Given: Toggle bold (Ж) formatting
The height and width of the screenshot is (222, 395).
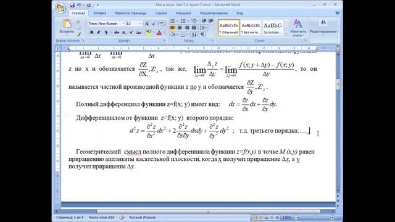Looking at the screenshot, I should [92, 32].
